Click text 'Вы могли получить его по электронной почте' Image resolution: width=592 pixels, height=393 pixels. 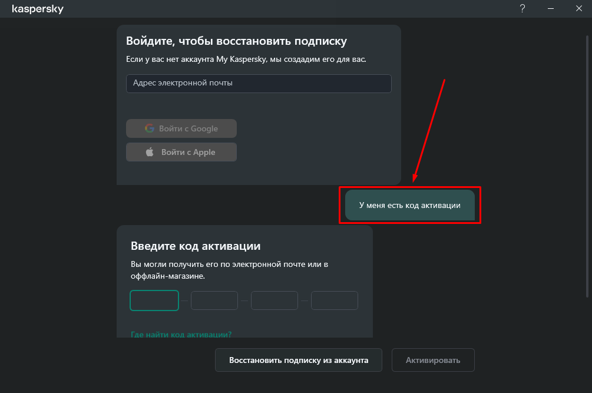click(x=218, y=265)
